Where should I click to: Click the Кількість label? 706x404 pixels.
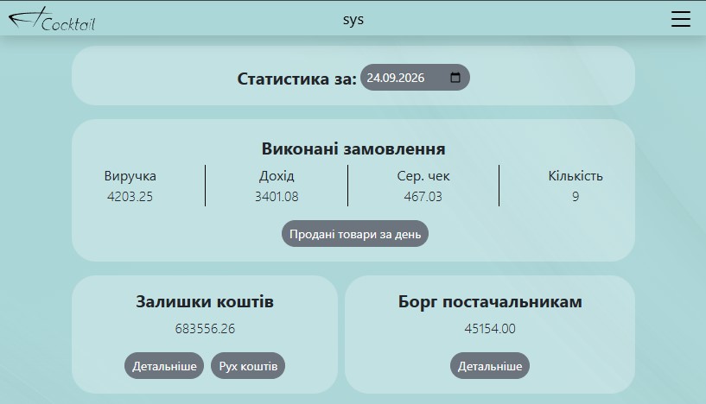[x=576, y=175]
